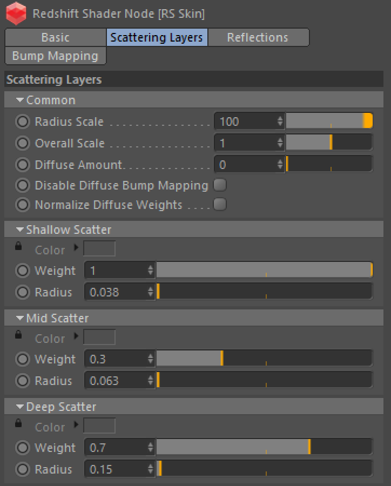Click the Scattering Layers section heading

click(54, 80)
